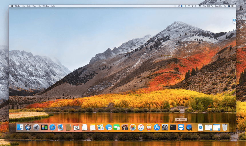
Task: Open the File menu
Action: click(24, 6)
